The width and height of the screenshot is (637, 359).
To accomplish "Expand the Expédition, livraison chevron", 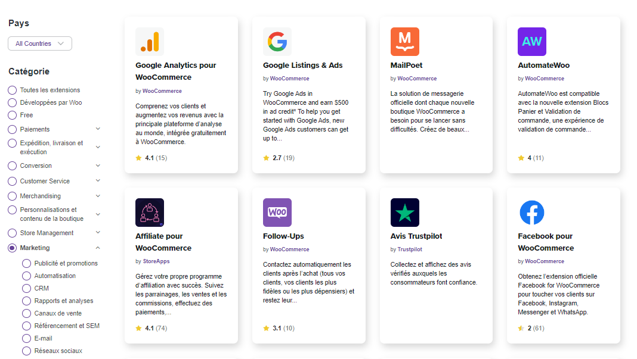I will pos(98,147).
